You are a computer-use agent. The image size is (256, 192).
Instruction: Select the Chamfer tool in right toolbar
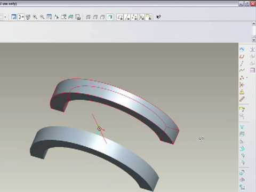(x=242, y=163)
